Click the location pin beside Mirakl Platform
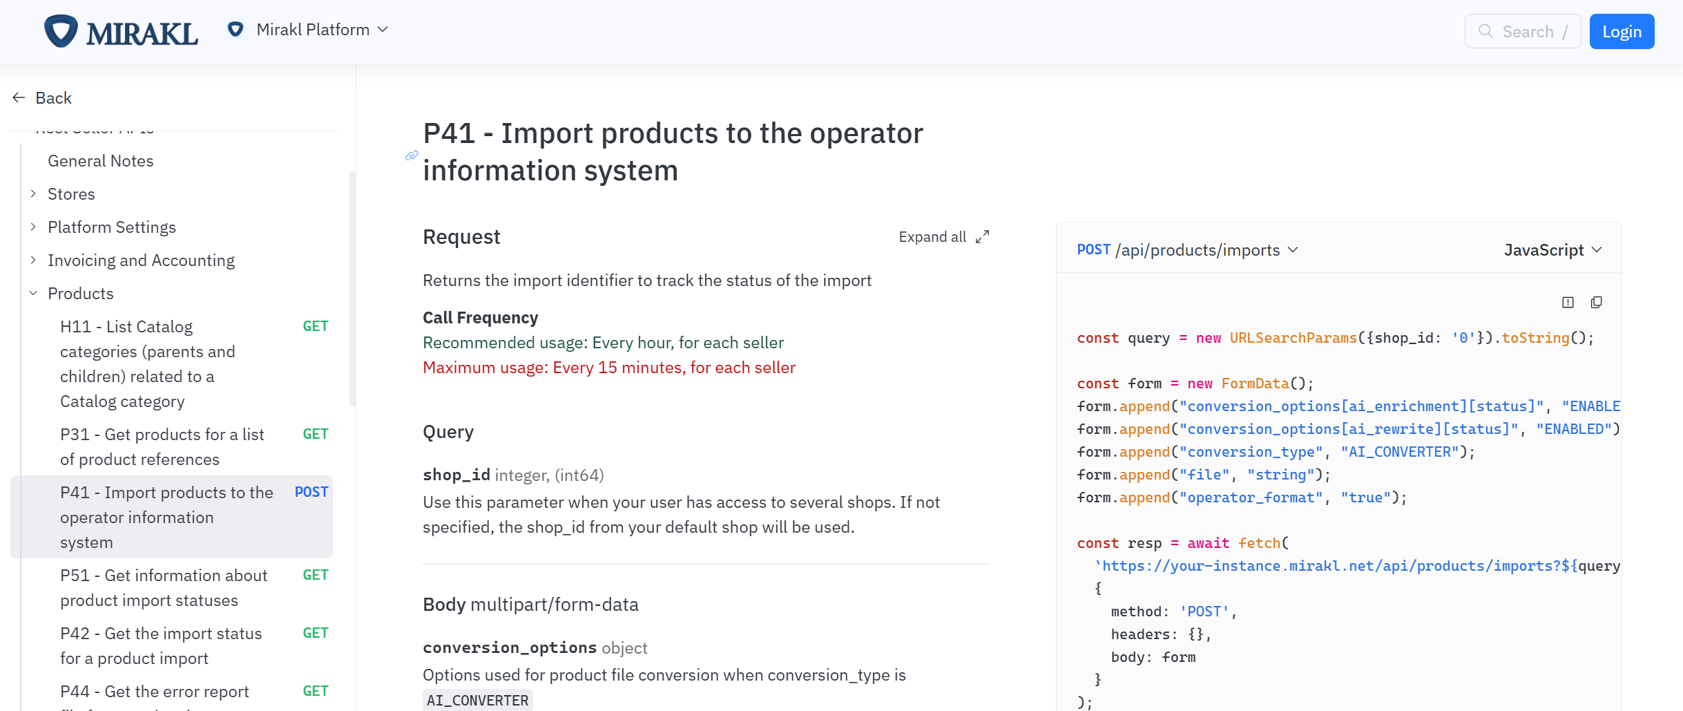Image resolution: width=1683 pixels, height=711 pixels. point(235,29)
